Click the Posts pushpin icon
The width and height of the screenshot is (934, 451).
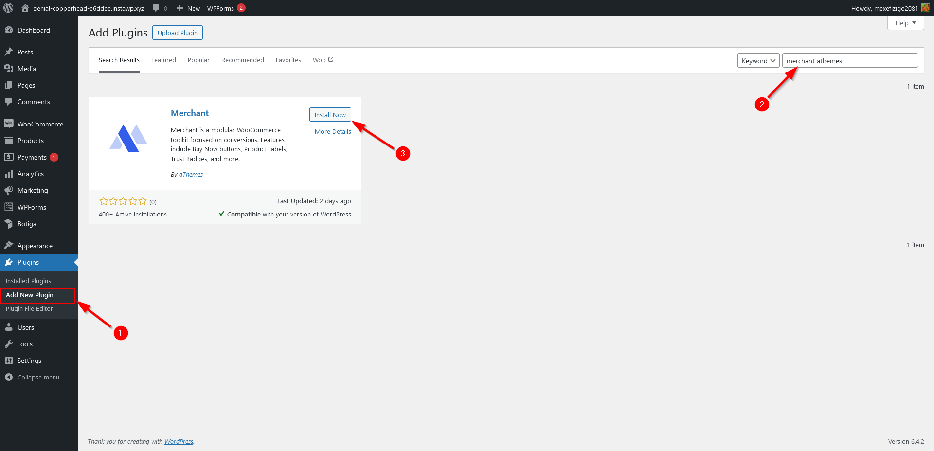[x=9, y=52]
